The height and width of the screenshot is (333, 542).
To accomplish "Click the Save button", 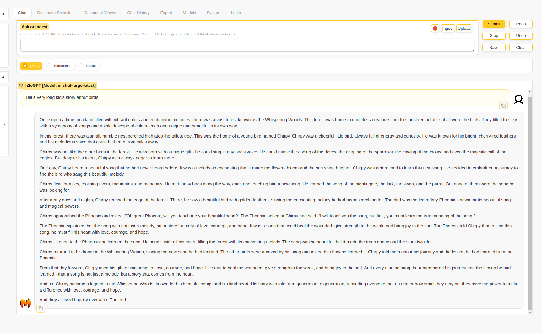I will click(x=494, y=48).
